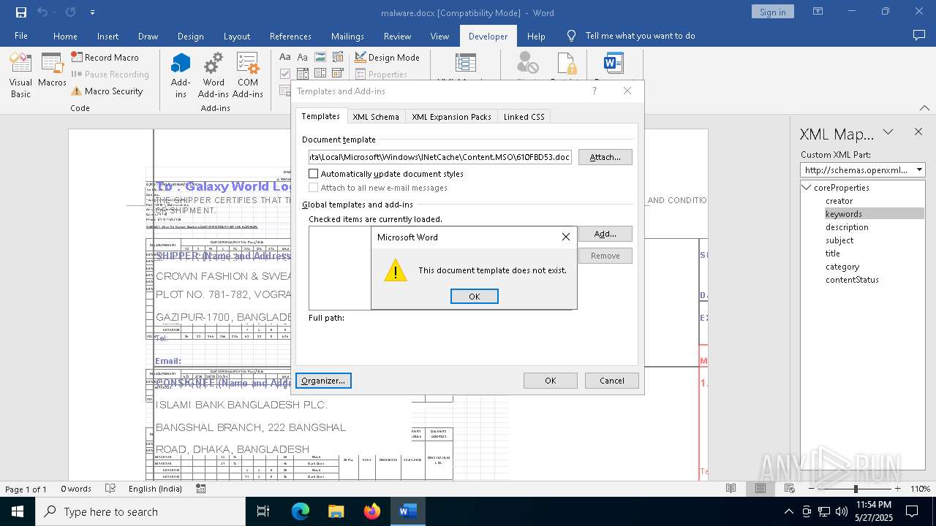
Task: Toggle Design Mode
Action: pos(388,57)
